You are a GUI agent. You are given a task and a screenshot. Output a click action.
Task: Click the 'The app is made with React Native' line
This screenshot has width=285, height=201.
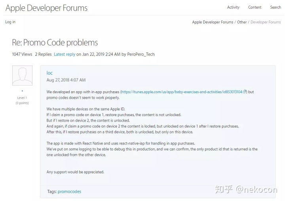(x=121, y=143)
